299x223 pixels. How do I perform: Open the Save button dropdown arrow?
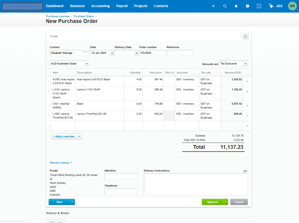click(73, 202)
